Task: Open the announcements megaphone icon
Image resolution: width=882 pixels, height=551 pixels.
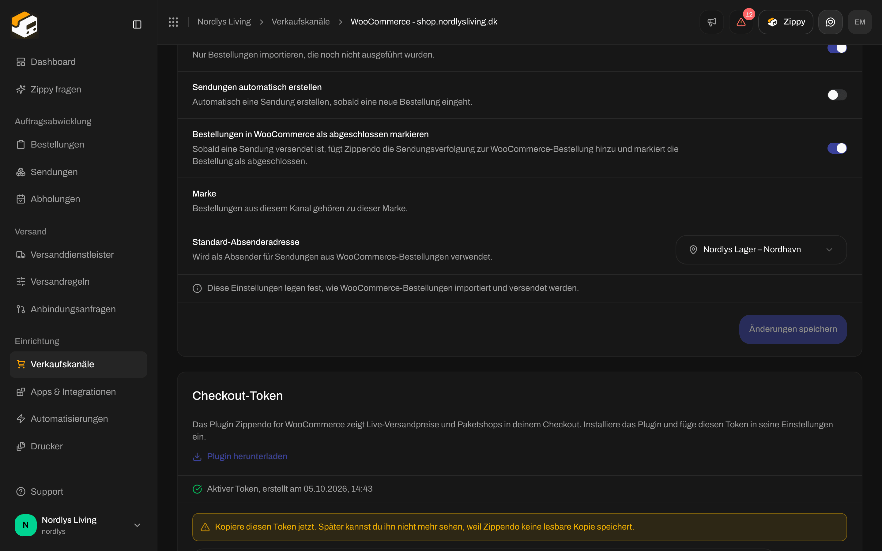Action: click(711, 22)
